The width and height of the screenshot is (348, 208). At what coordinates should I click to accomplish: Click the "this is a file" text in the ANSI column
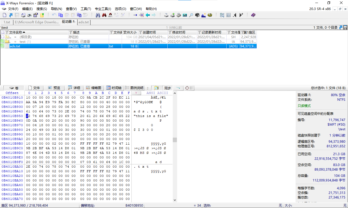(151, 116)
